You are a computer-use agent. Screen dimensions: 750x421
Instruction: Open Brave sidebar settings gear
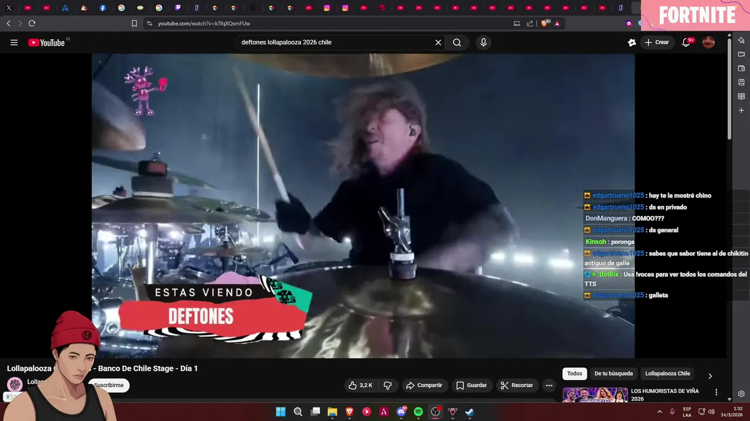click(741, 394)
